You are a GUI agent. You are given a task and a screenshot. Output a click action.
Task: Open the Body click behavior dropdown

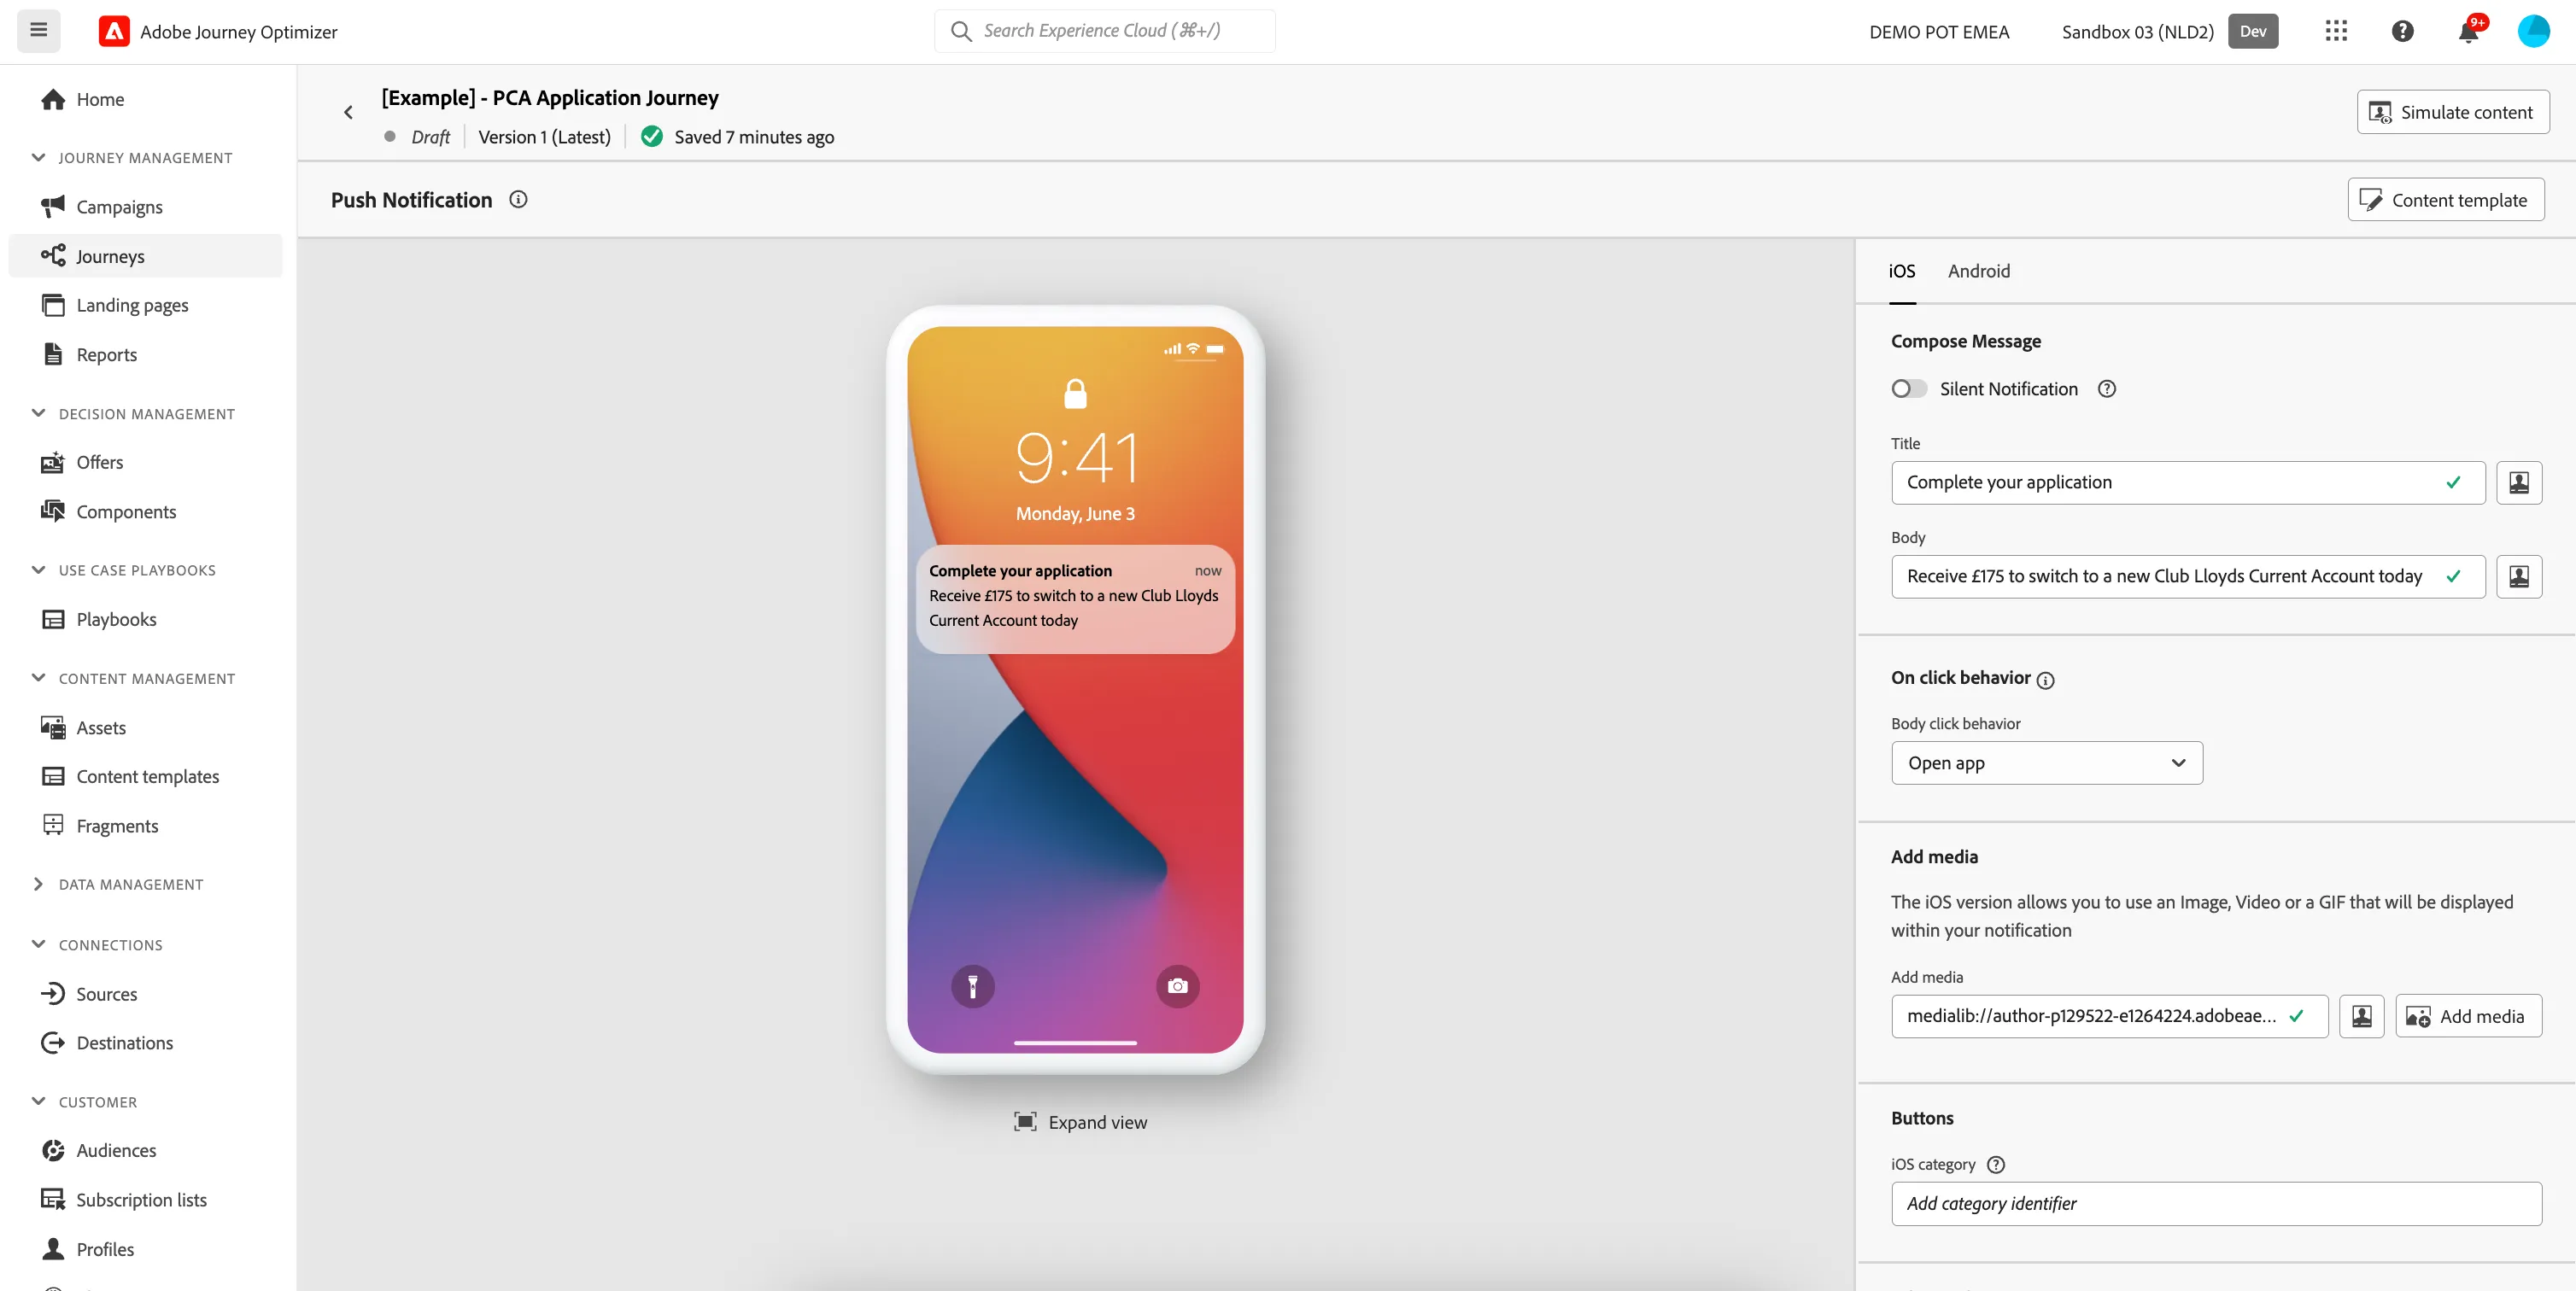pos(2046,763)
